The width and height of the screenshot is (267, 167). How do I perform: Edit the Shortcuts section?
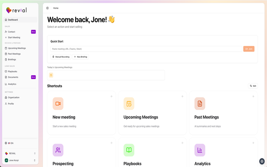pos(253,86)
